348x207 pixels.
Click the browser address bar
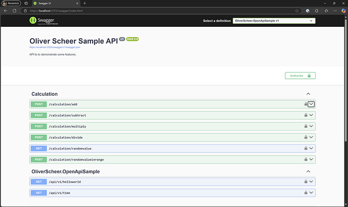click(x=161, y=10)
